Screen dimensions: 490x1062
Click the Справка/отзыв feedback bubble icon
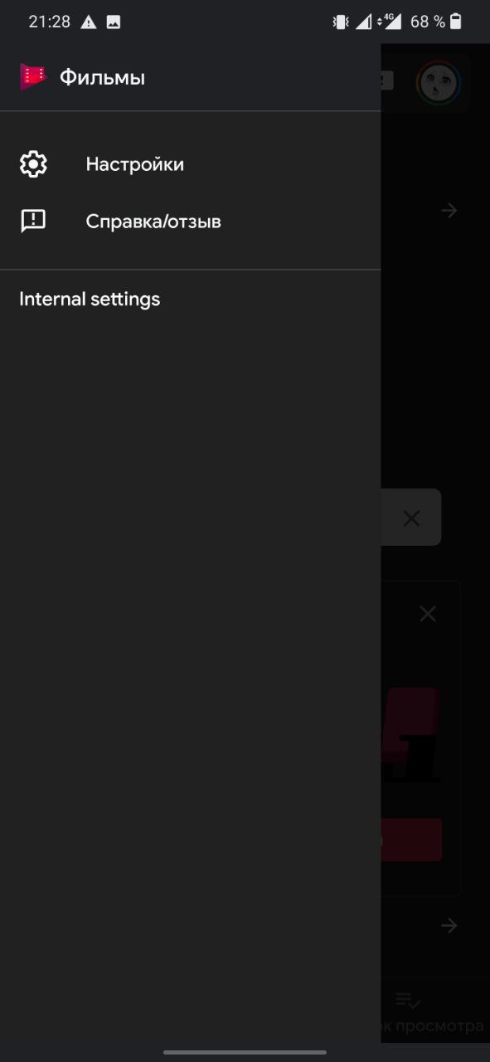tap(33, 221)
